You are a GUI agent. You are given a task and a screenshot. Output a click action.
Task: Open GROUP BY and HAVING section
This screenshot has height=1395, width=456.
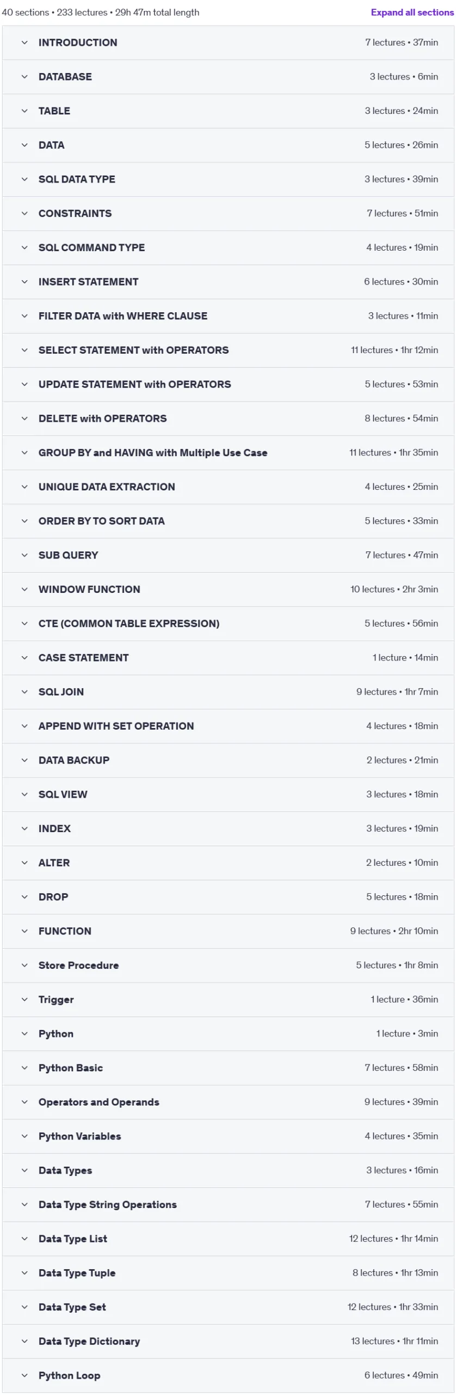click(x=228, y=453)
